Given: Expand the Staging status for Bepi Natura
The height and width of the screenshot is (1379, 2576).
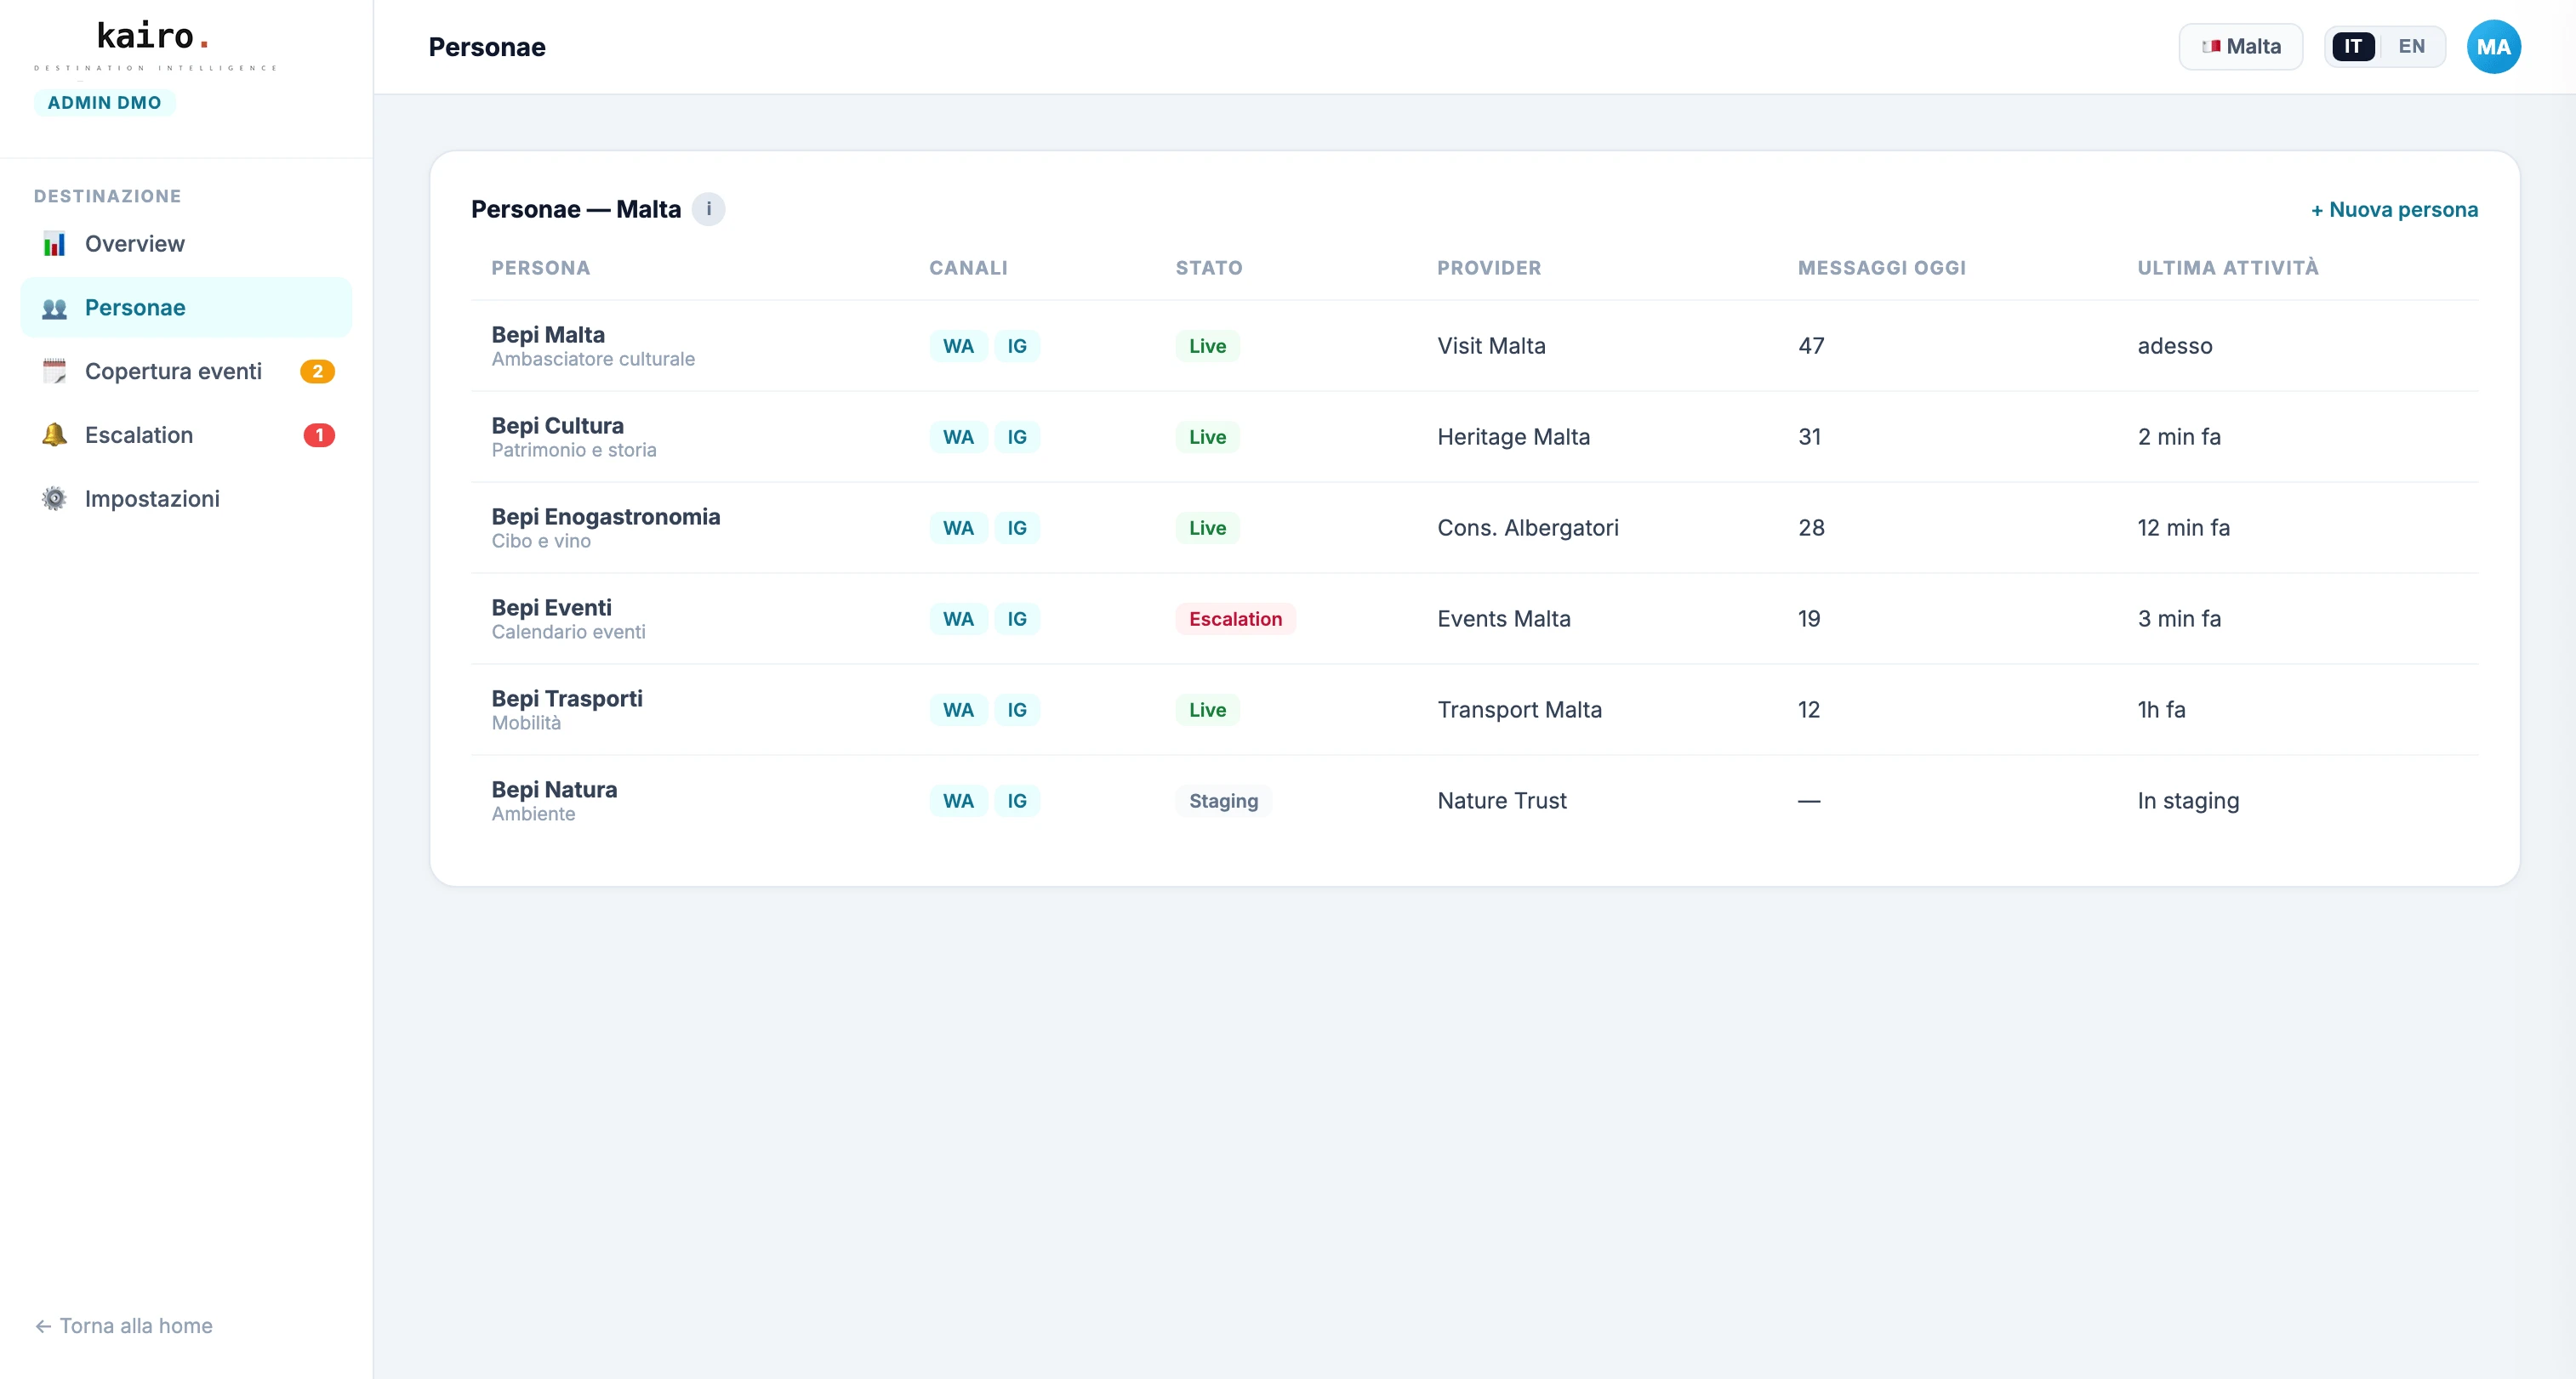Looking at the screenshot, I should [1223, 800].
